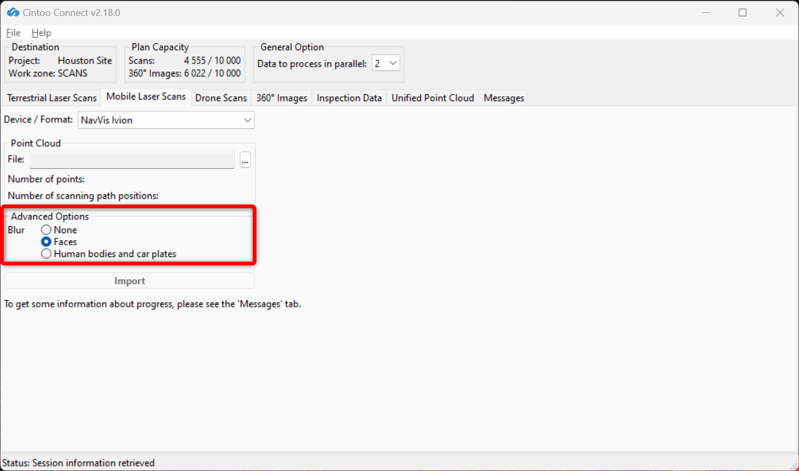Viewport: 799px width, 471px height.
Task: View the Messages tab
Action: (504, 98)
